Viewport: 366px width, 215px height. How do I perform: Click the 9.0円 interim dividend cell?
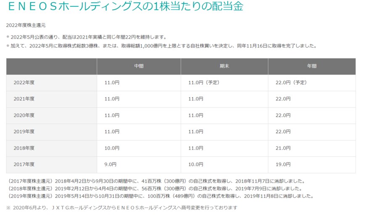139,165
